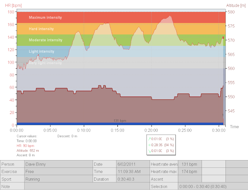Click the Sport field showing Running

(59, 179)
